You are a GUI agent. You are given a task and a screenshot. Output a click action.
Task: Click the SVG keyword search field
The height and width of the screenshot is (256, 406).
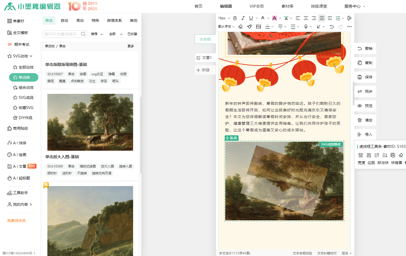62,34
